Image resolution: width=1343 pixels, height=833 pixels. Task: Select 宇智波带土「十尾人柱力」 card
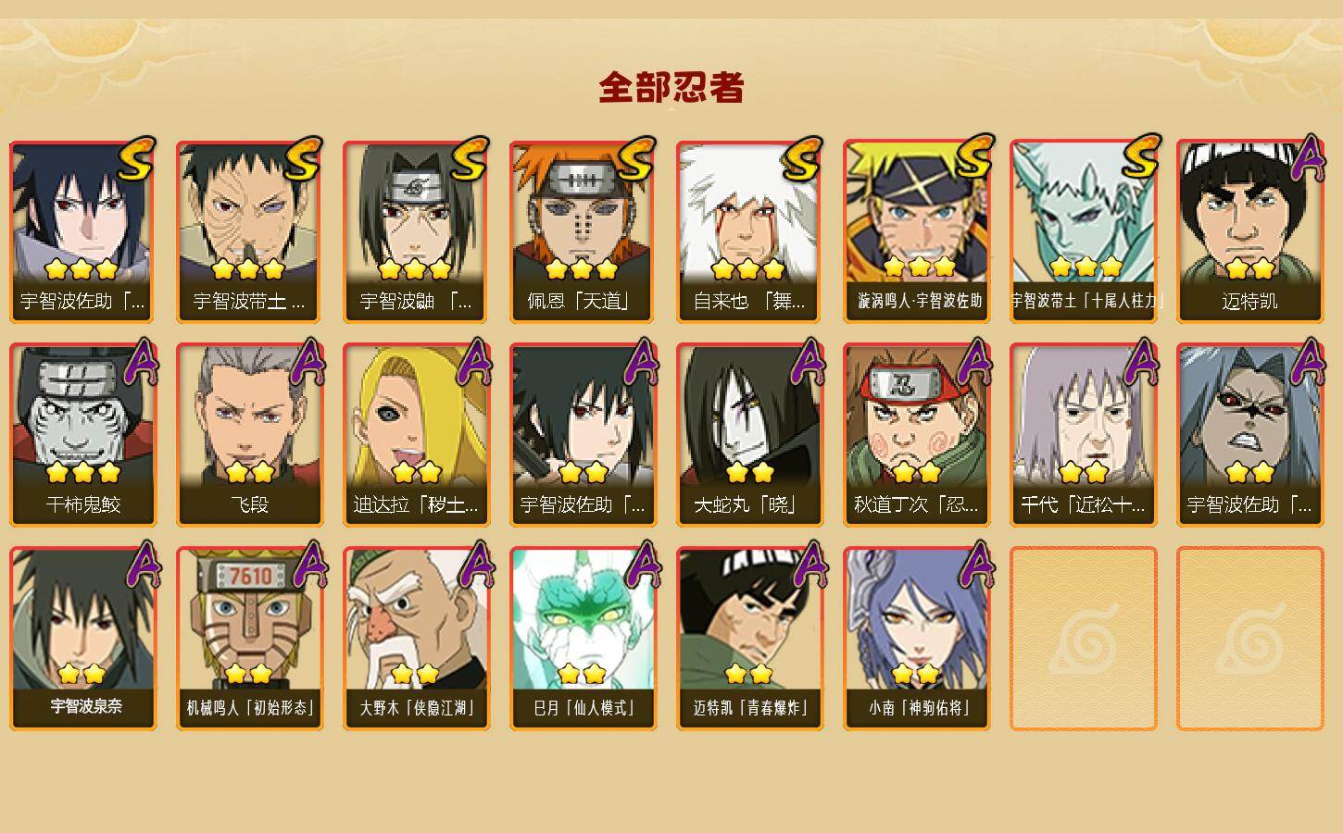point(1083,231)
